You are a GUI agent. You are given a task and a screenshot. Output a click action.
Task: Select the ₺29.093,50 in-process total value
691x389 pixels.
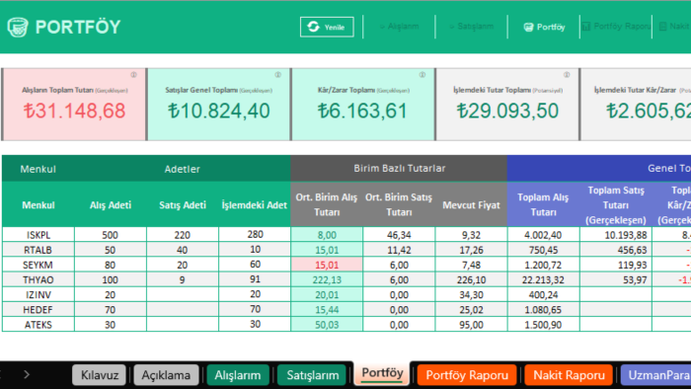507,111
